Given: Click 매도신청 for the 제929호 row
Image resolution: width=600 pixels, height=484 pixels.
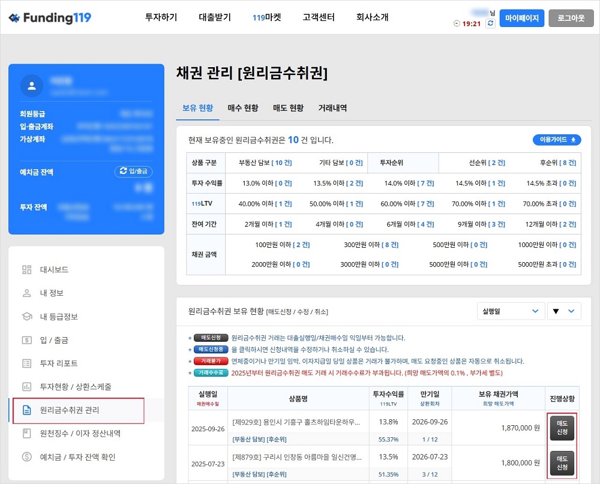Looking at the screenshot, I should (562, 428).
